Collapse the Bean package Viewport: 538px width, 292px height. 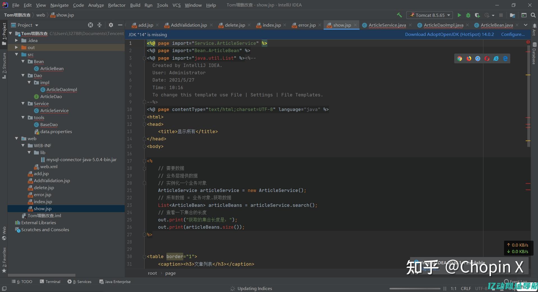23,61
